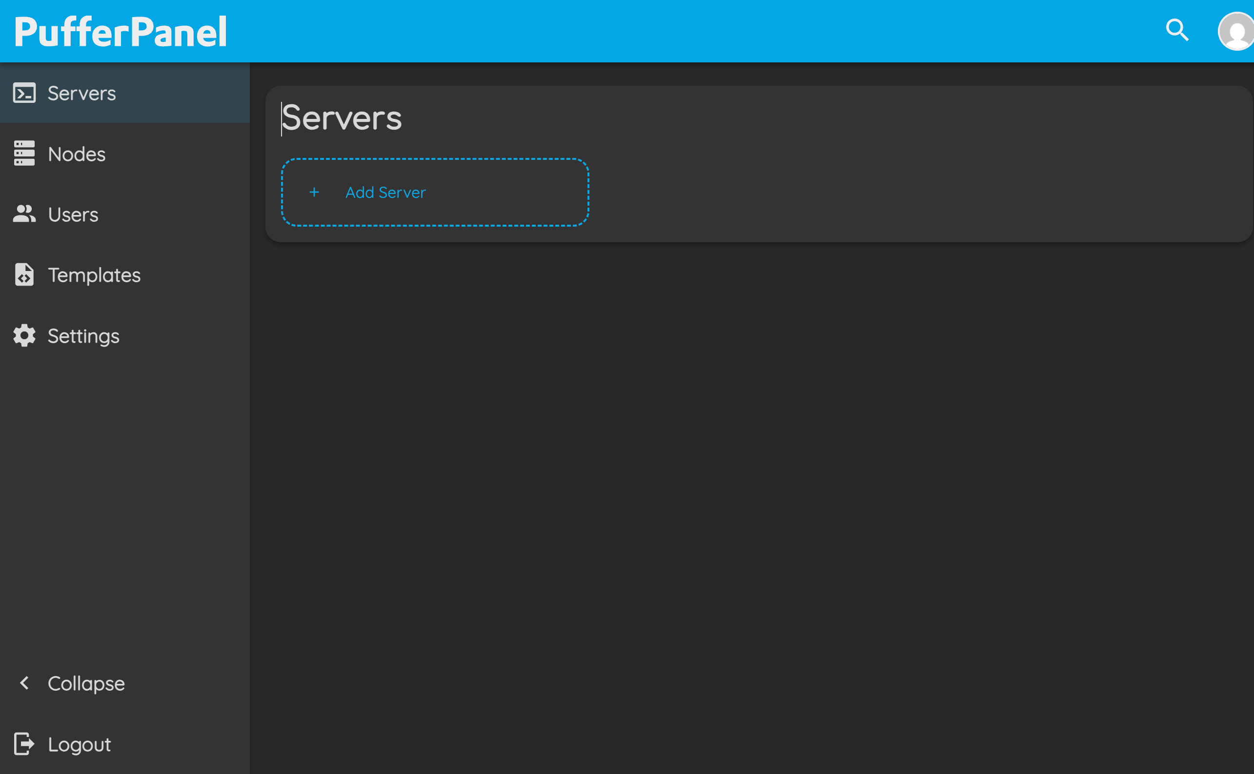Select the Templates menu item
This screenshot has height=774, width=1254.
[x=125, y=275]
